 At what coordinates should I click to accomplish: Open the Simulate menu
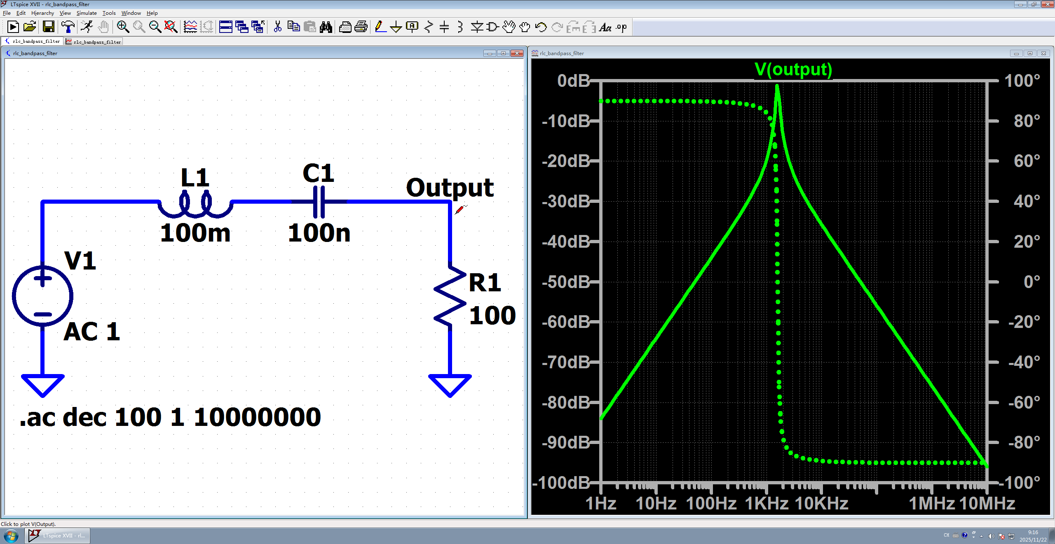point(86,13)
